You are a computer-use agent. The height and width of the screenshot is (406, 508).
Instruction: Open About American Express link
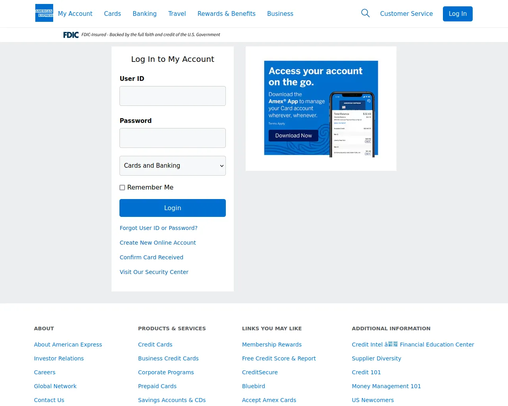pos(68,345)
